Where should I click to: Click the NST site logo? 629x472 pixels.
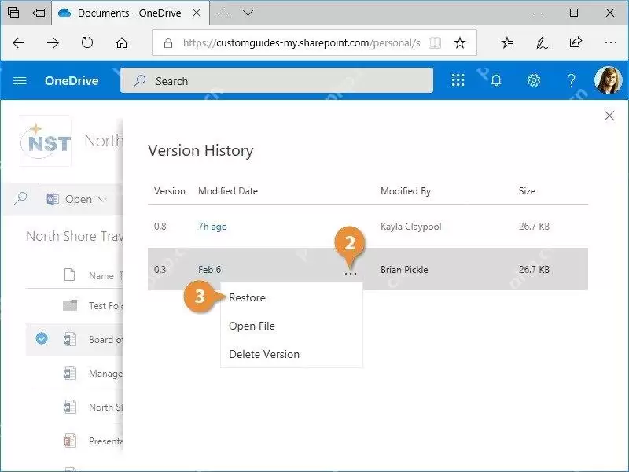coord(46,141)
